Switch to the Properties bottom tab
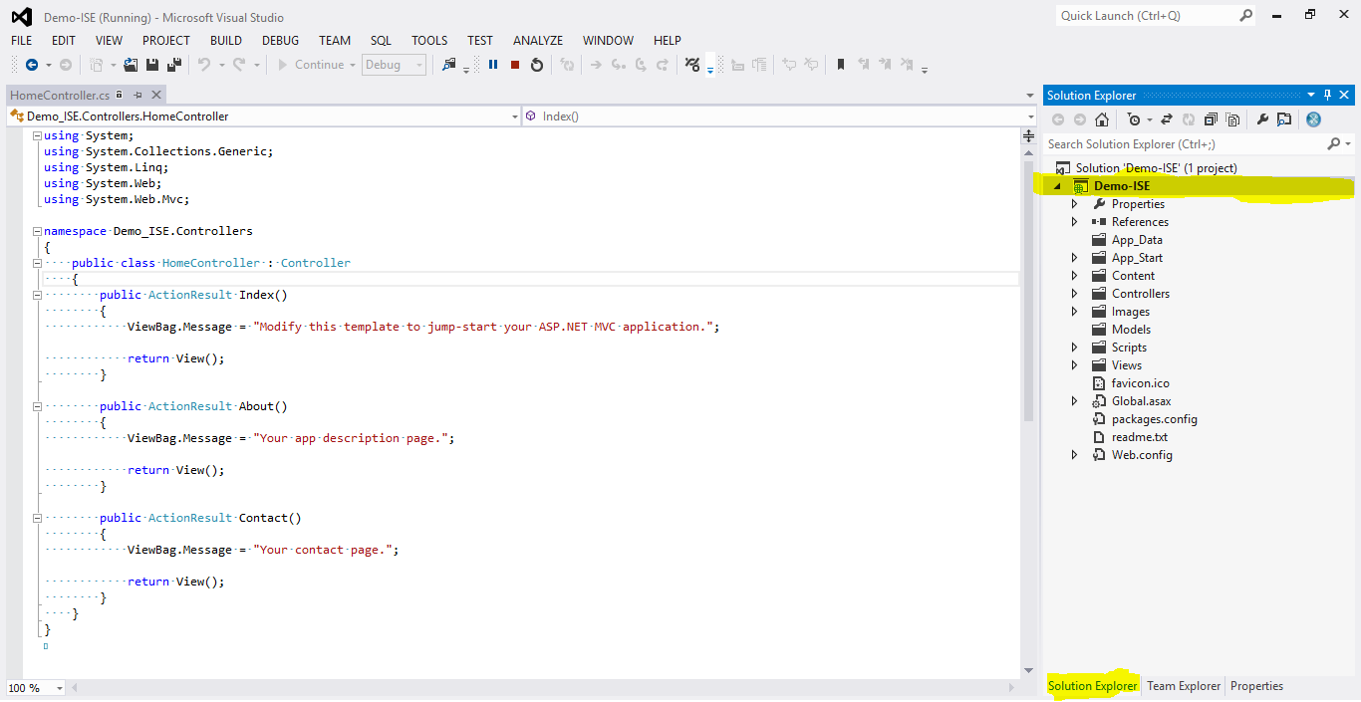Image resolution: width=1361 pixels, height=702 pixels. coord(1256,686)
